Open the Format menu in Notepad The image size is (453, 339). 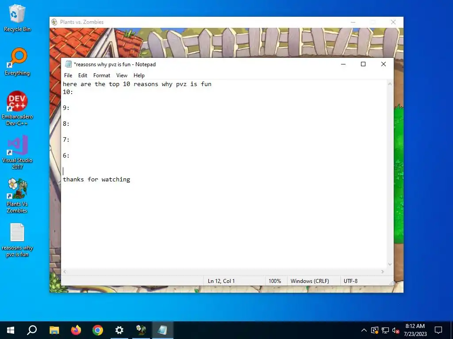coord(102,75)
